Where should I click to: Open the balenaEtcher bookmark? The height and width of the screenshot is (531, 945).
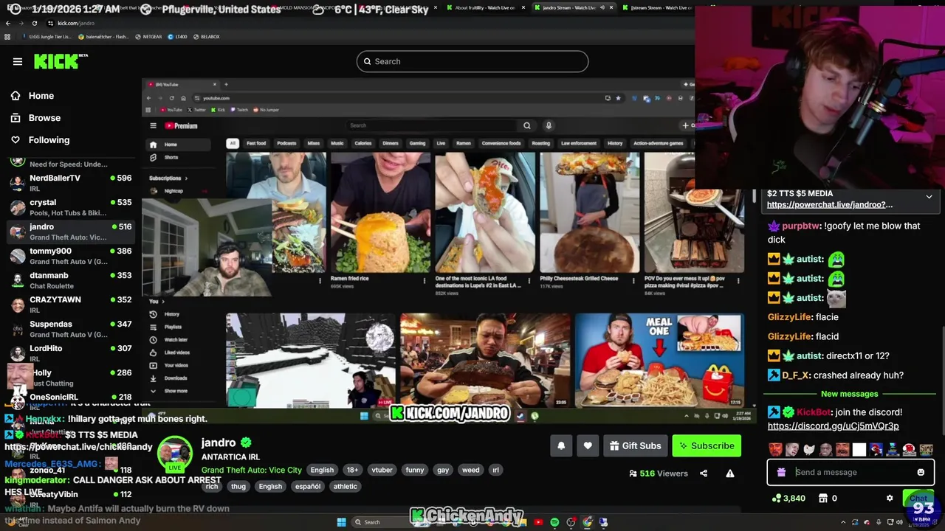[x=103, y=36]
